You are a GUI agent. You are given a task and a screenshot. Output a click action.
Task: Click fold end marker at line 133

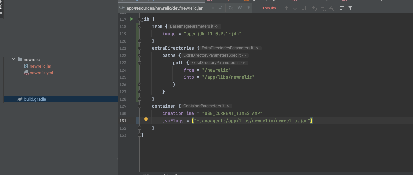(140, 135)
